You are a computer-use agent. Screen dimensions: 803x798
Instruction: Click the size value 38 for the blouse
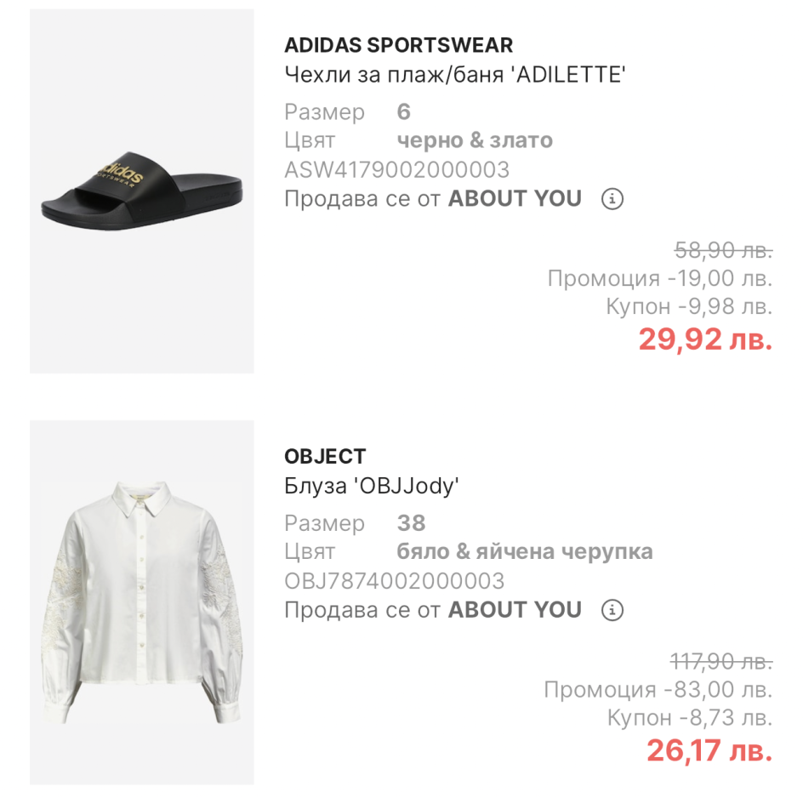coord(411,522)
